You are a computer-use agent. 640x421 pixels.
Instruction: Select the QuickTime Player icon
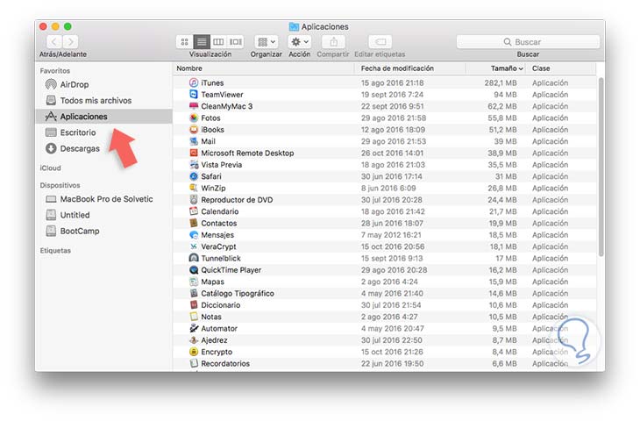point(194,270)
